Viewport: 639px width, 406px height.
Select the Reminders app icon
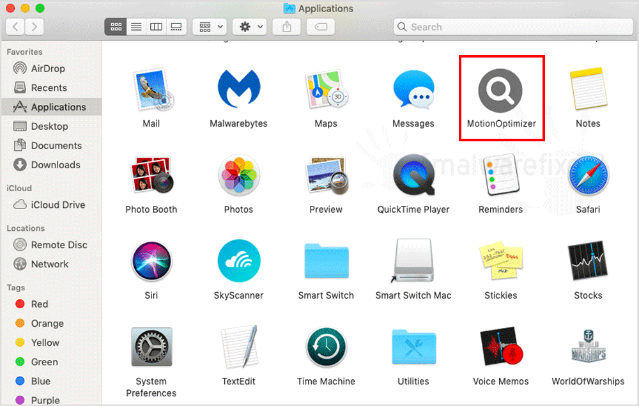pos(501,175)
